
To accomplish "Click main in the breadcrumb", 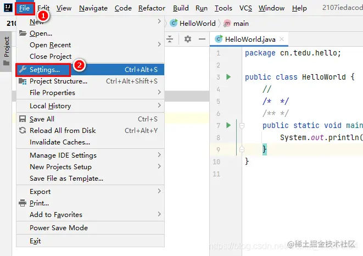I will [x=241, y=24].
